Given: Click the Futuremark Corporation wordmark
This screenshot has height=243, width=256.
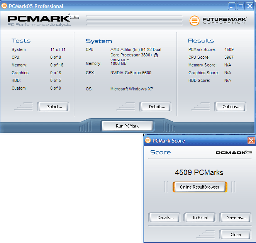Looking at the screenshot, I should 225,20.
